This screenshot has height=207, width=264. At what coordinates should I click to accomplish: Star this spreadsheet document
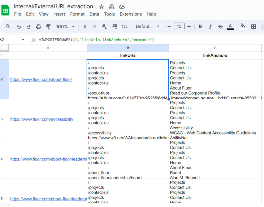102,7
